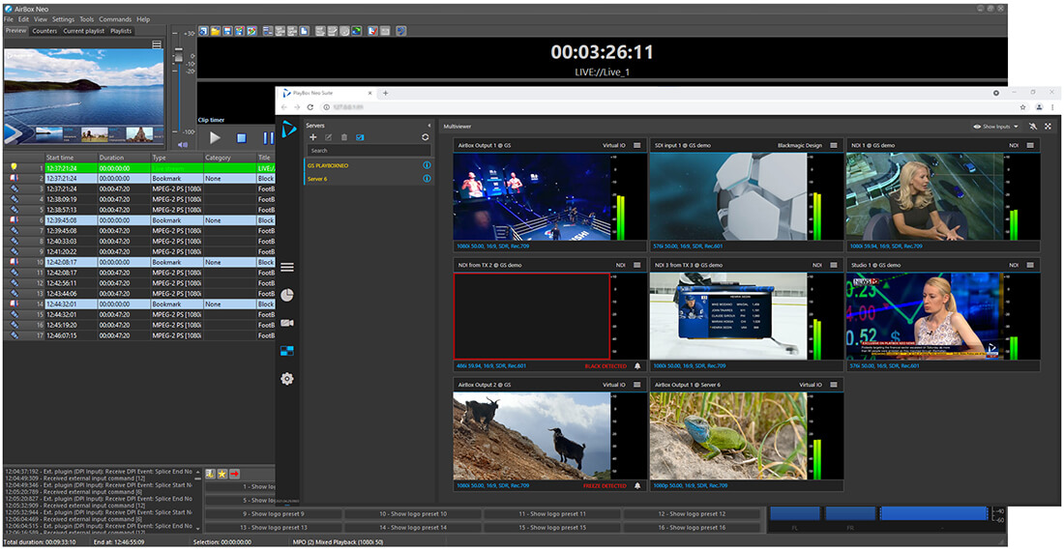1064x551 pixels.
Task: Adjust the AirBox volume slider knob
Action: (179, 56)
